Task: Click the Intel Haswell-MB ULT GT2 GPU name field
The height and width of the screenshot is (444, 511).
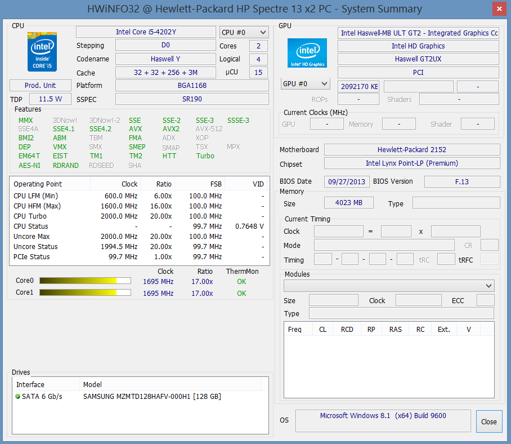Action: point(419,33)
